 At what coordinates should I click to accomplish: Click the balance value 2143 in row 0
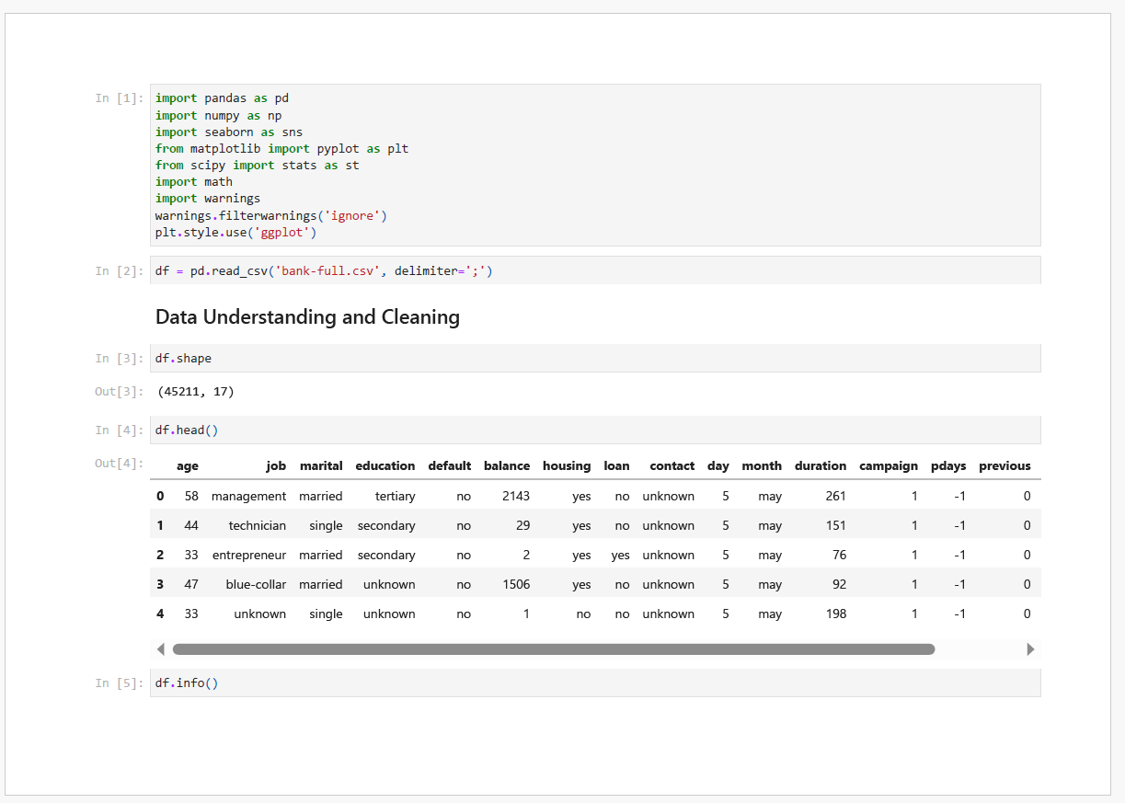pos(516,497)
